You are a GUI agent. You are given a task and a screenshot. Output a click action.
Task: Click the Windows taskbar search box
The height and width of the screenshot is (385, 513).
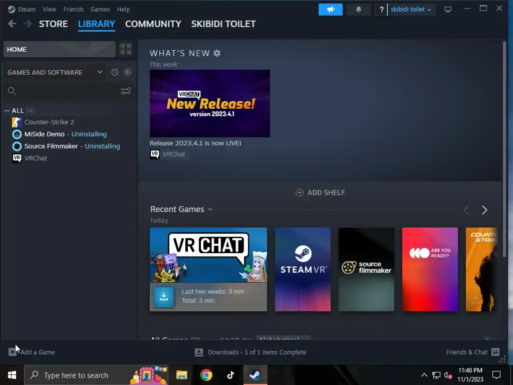[96, 375]
